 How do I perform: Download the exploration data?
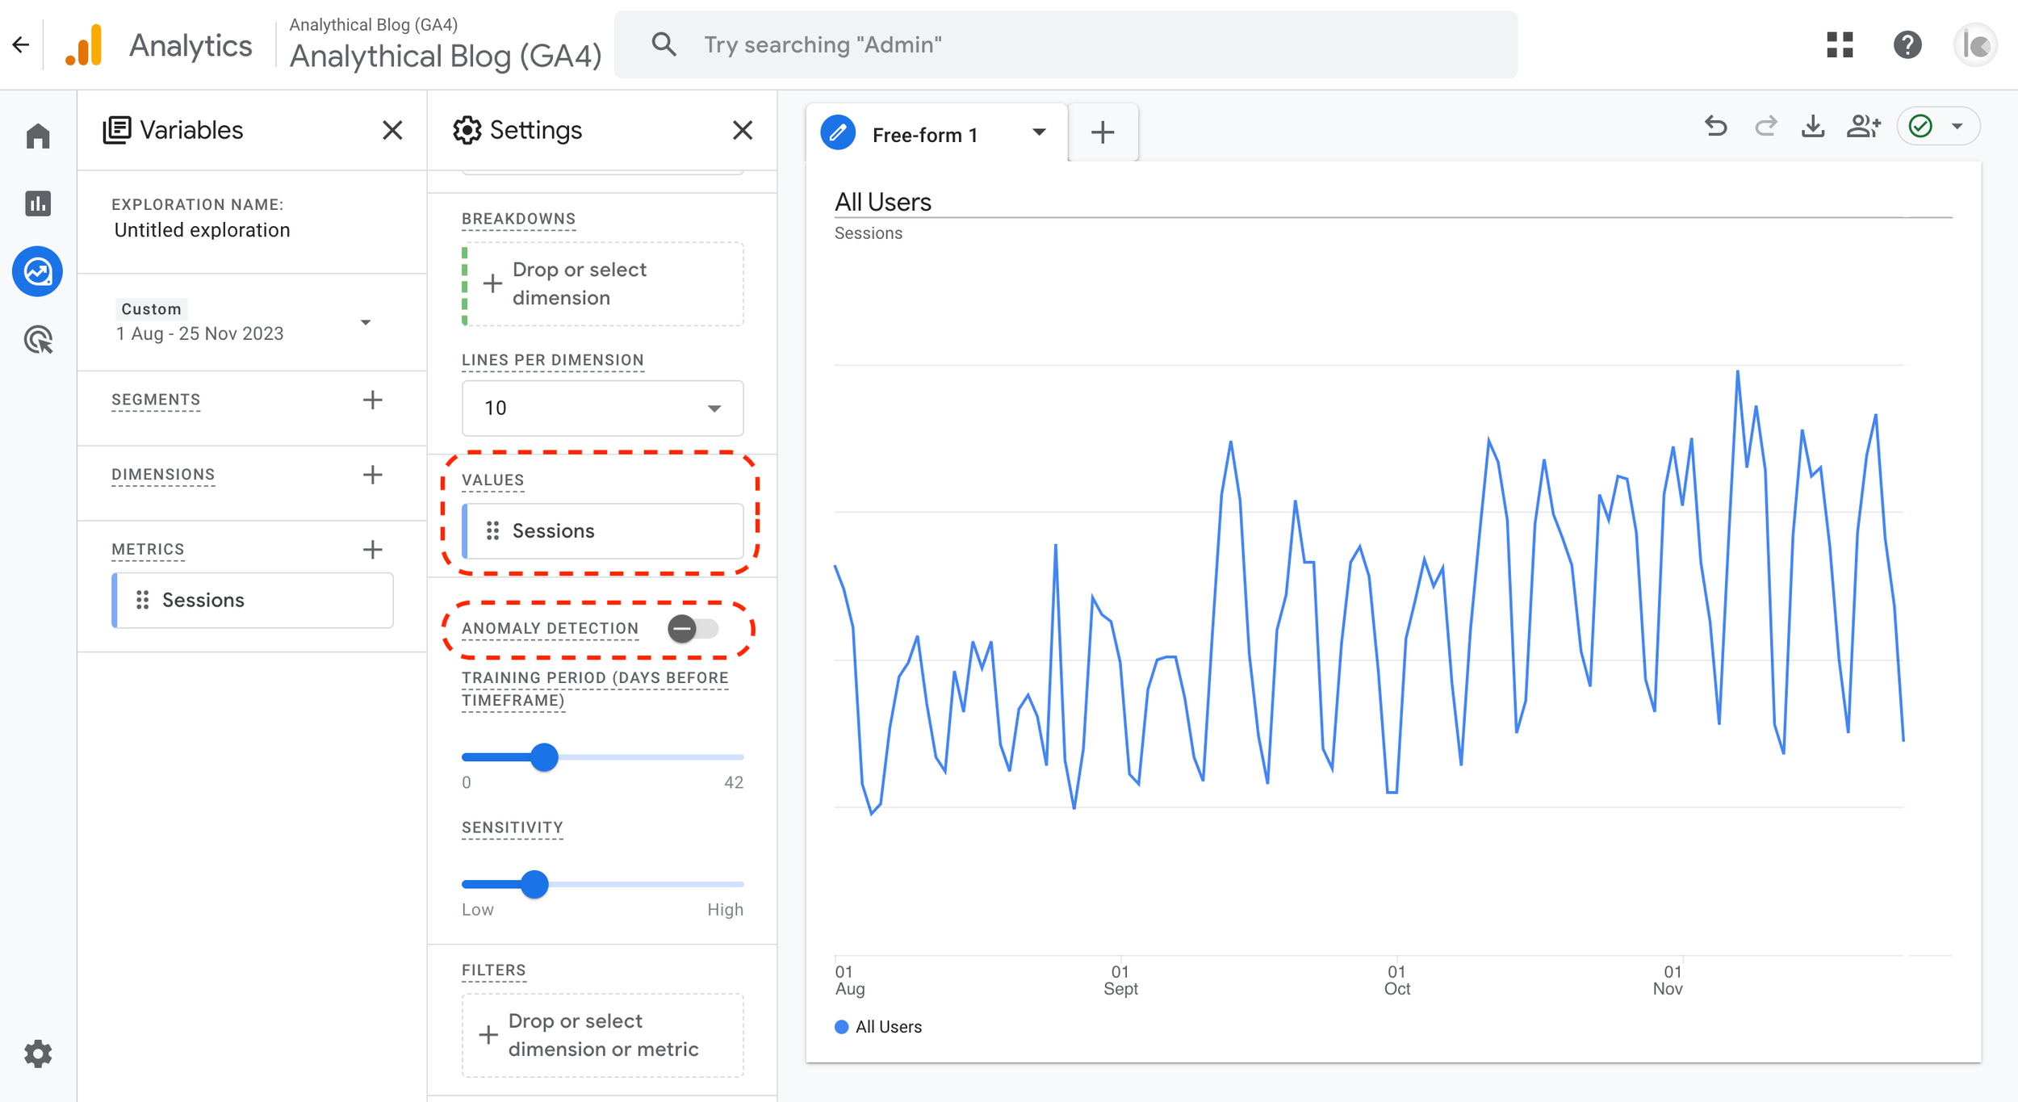point(1813,127)
